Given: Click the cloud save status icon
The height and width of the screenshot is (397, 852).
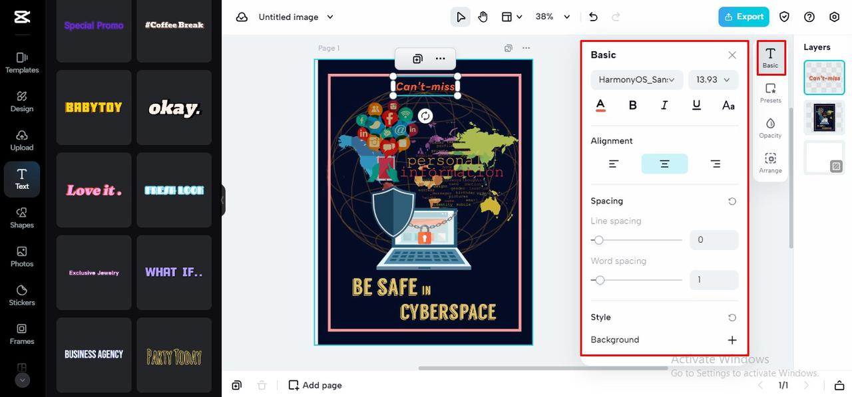Looking at the screenshot, I should (242, 17).
